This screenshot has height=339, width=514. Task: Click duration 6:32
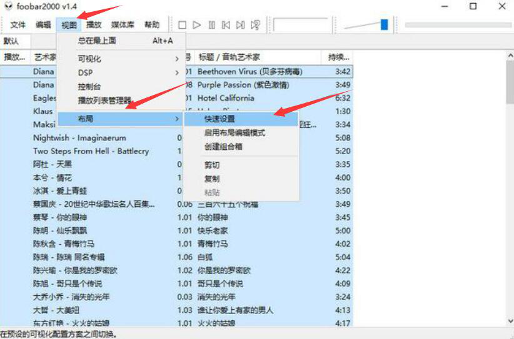coord(343,98)
